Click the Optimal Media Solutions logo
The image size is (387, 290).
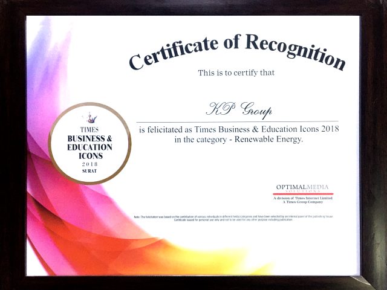click(x=303, y=188)
